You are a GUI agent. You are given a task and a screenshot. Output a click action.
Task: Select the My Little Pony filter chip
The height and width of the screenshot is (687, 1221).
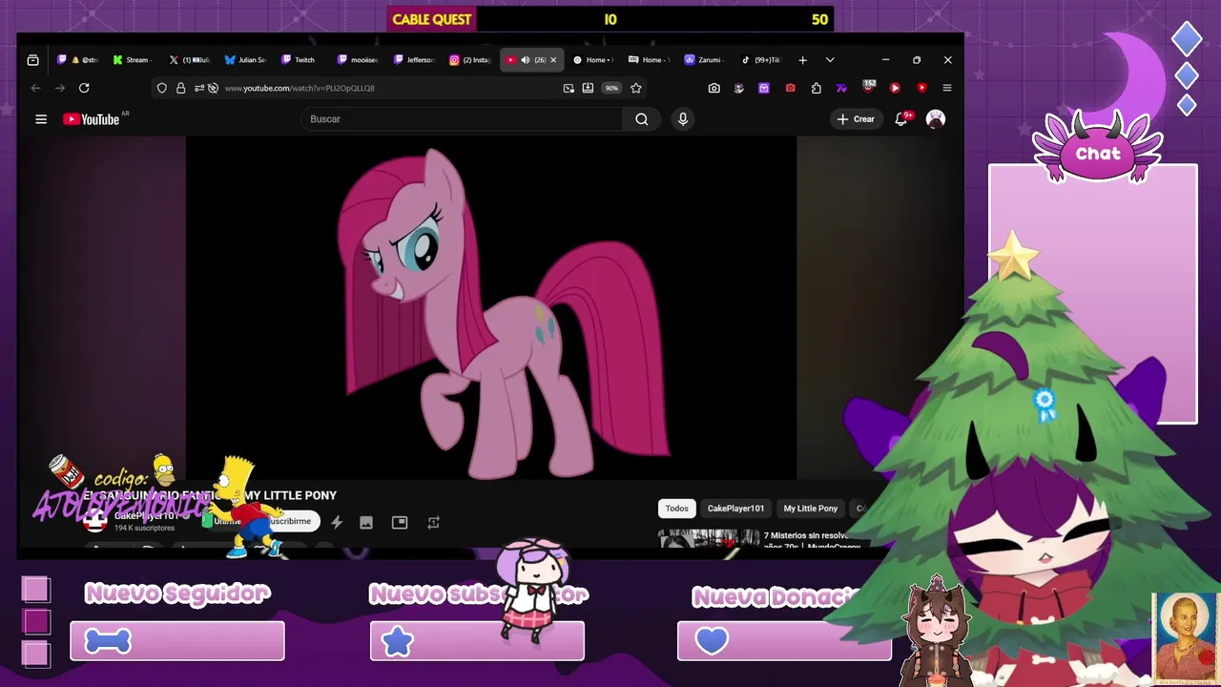tap(810, 509)
